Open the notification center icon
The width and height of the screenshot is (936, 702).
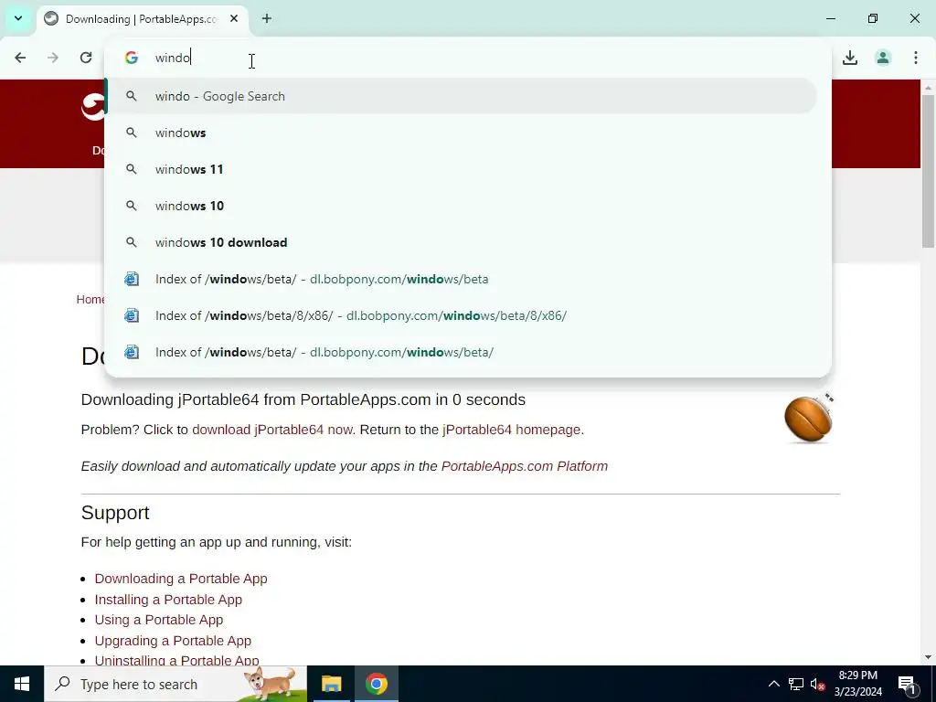click(907, 684)
